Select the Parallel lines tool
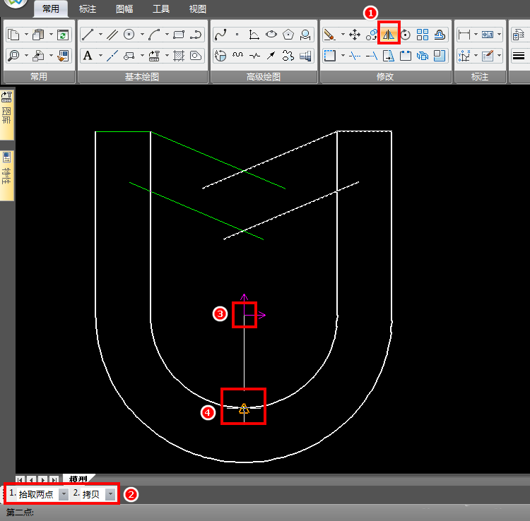 112,34
